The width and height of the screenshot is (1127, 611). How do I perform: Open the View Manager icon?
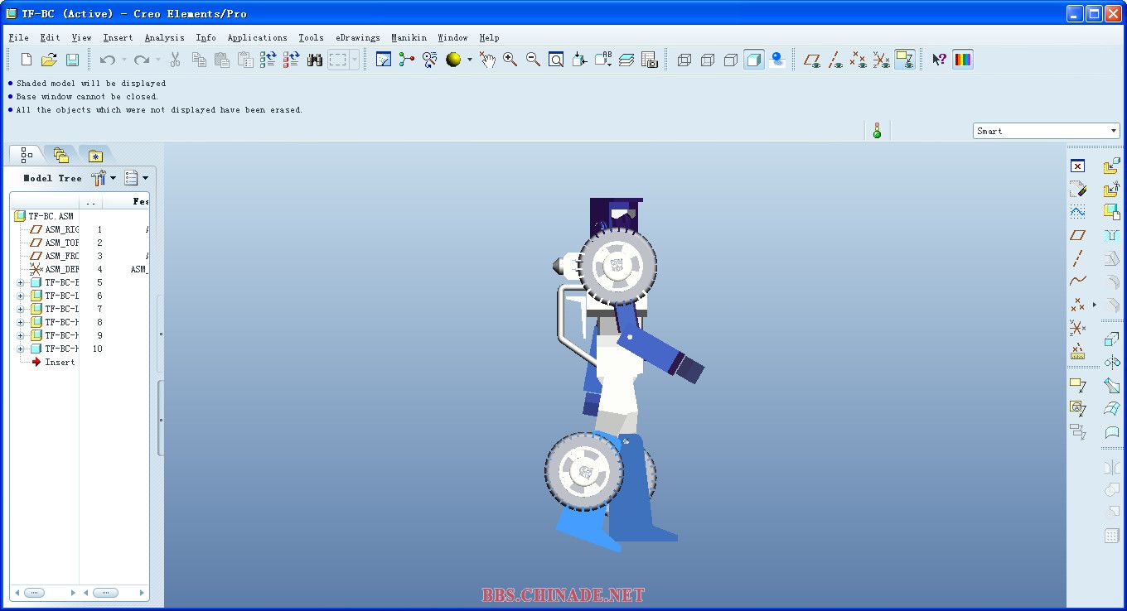click(649, 60)
